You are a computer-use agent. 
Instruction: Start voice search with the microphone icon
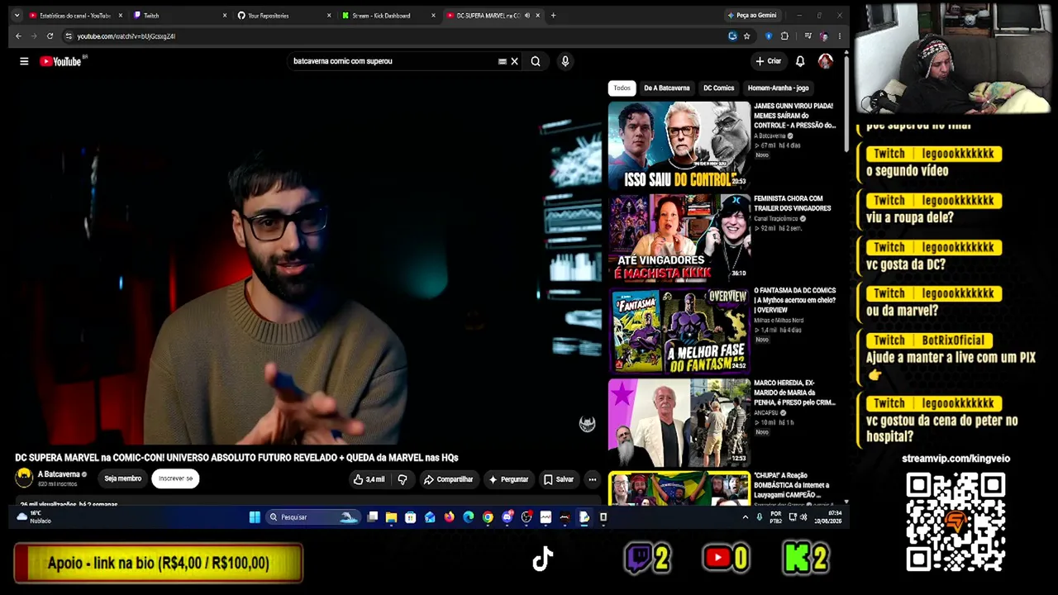pos(565,61)
